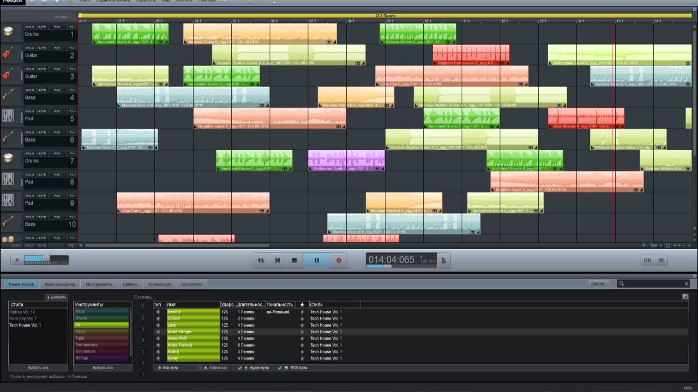Viewport: 698px width, 392px height.
Task: Switch to the 'Клавиатура' tab
Action: click(x=160, y=284)
